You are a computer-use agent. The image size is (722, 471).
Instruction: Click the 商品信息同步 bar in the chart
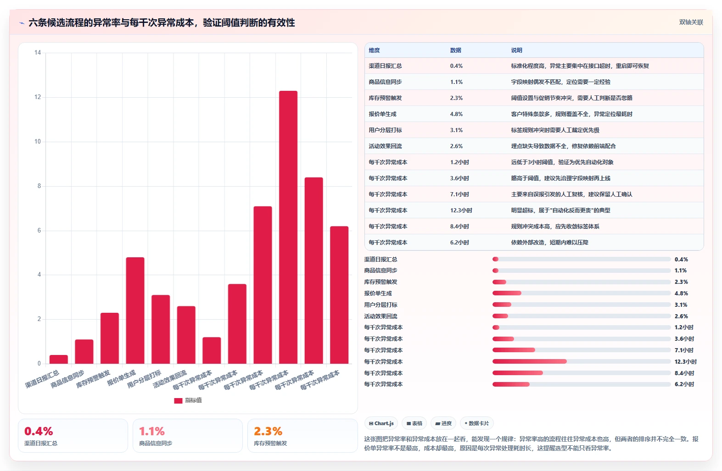pos(84,352)
